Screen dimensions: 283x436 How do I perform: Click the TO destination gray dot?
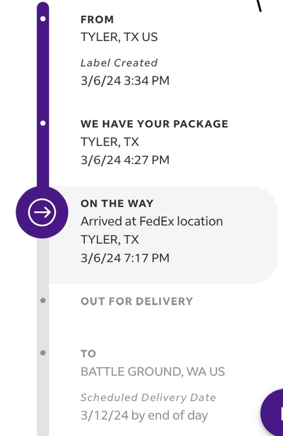[43, 353]
